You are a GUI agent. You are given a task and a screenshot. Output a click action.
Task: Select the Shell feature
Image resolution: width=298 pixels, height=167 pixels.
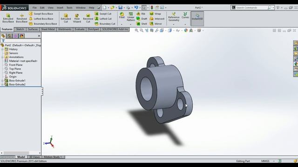tap(142, 24)
